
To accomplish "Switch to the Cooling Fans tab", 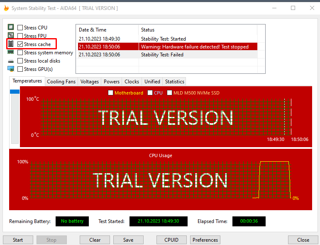I will coord(61,82).
